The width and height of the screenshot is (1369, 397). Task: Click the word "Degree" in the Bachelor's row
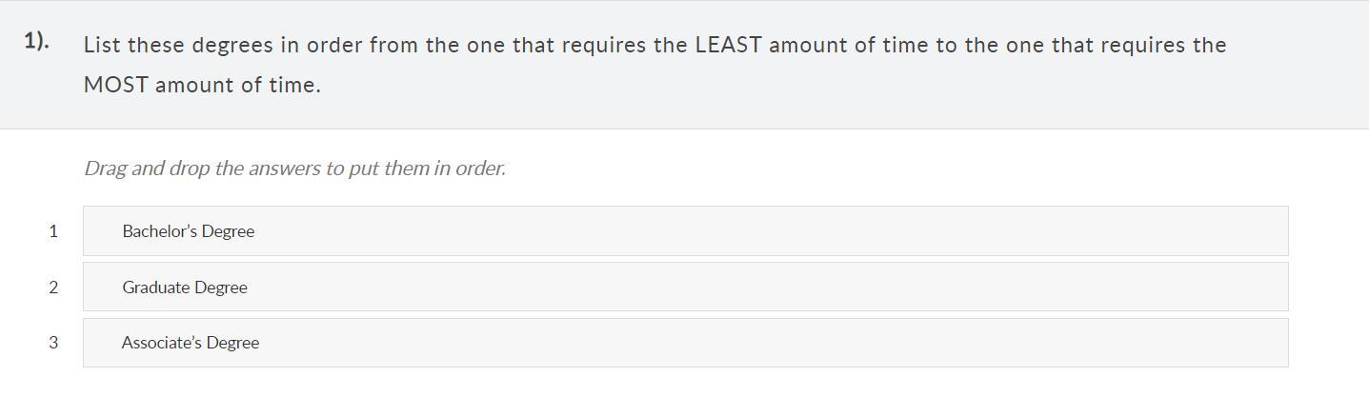pos(228,231)
